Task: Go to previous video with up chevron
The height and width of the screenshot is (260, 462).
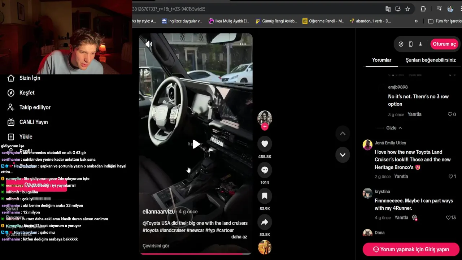Action: pos(343,134)
